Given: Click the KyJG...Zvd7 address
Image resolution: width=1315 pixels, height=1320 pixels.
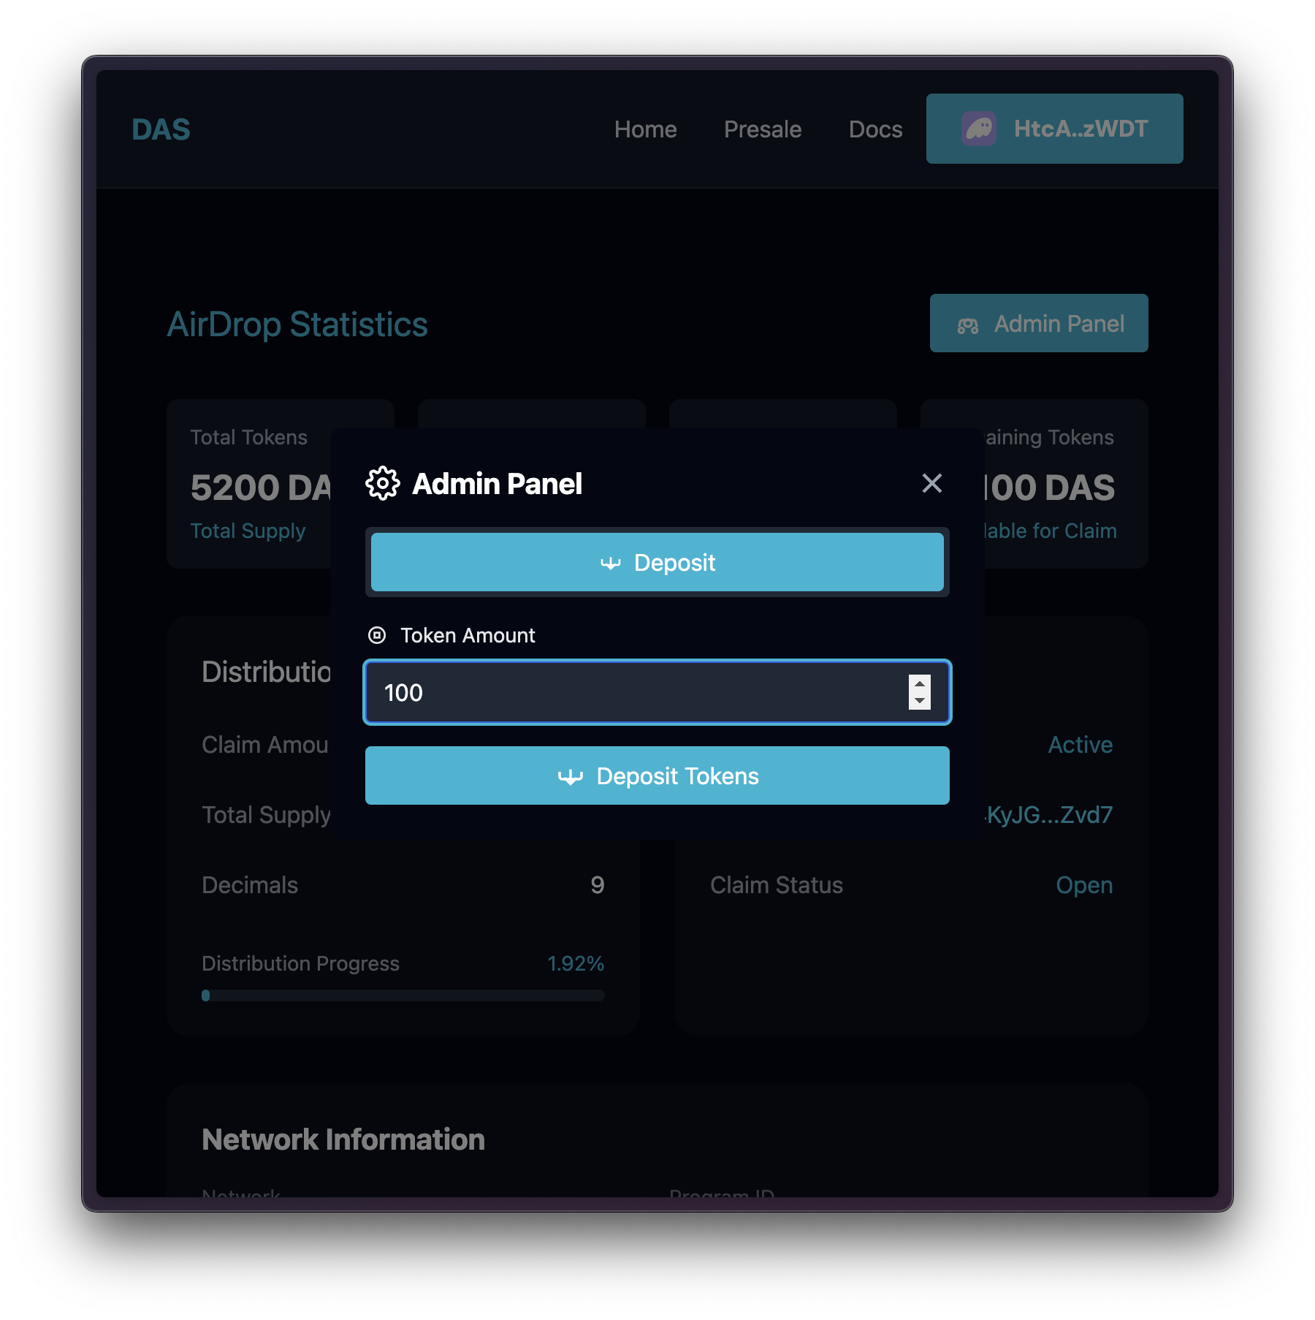Looking at the screenshot, I should tap(1049, 814).
